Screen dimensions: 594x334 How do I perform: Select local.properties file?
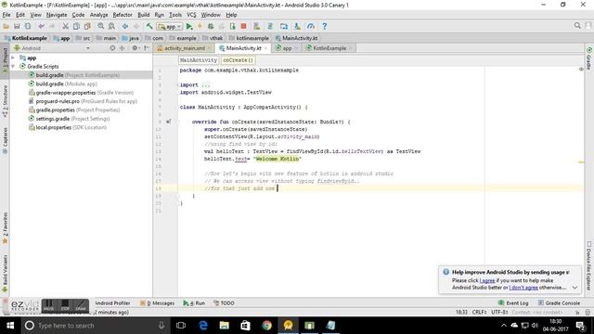point(68,127)
